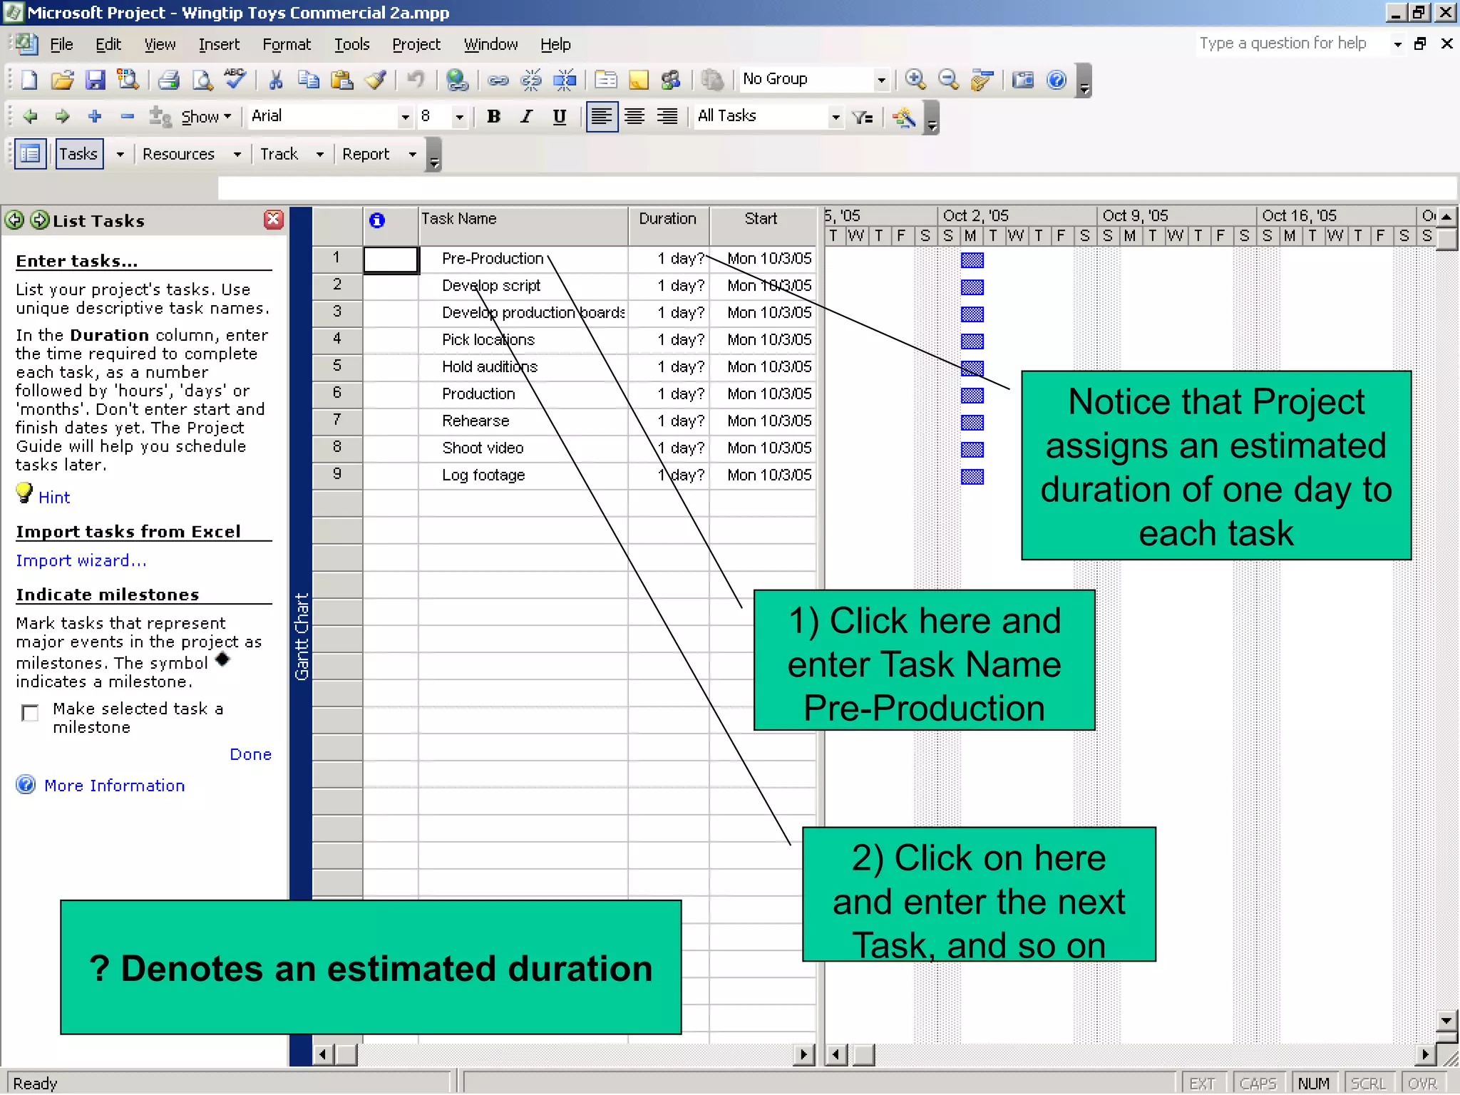The height and width of the screenshot is (1095, 1460).
Task: Save the project with the floppy disk icon
Action: 95,80
